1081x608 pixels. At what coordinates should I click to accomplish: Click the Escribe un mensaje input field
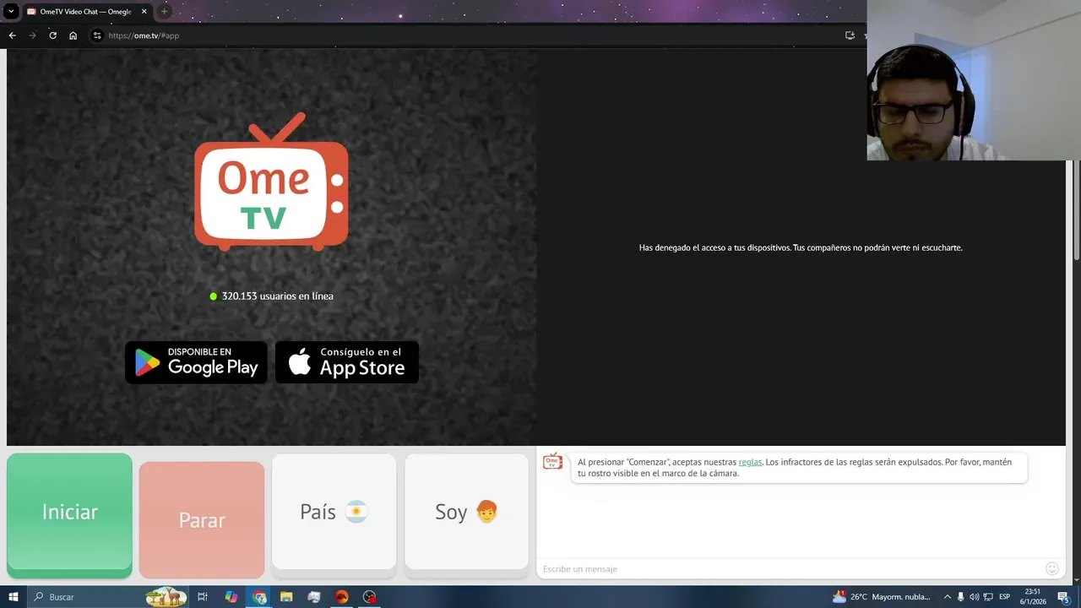coord(790,569)
